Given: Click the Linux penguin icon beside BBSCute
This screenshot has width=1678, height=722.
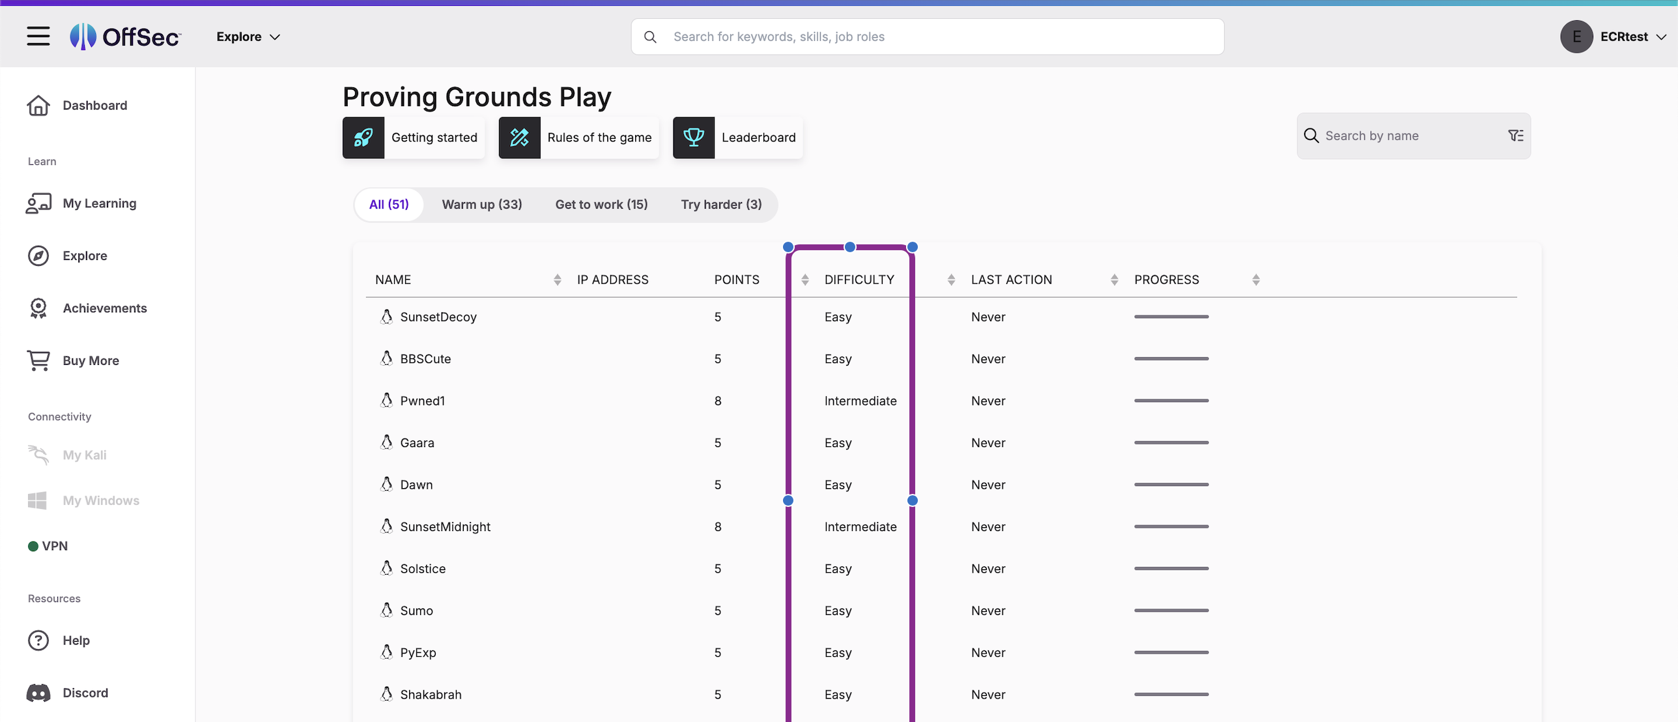Looking at the screenshot, I should click(387, 358).
